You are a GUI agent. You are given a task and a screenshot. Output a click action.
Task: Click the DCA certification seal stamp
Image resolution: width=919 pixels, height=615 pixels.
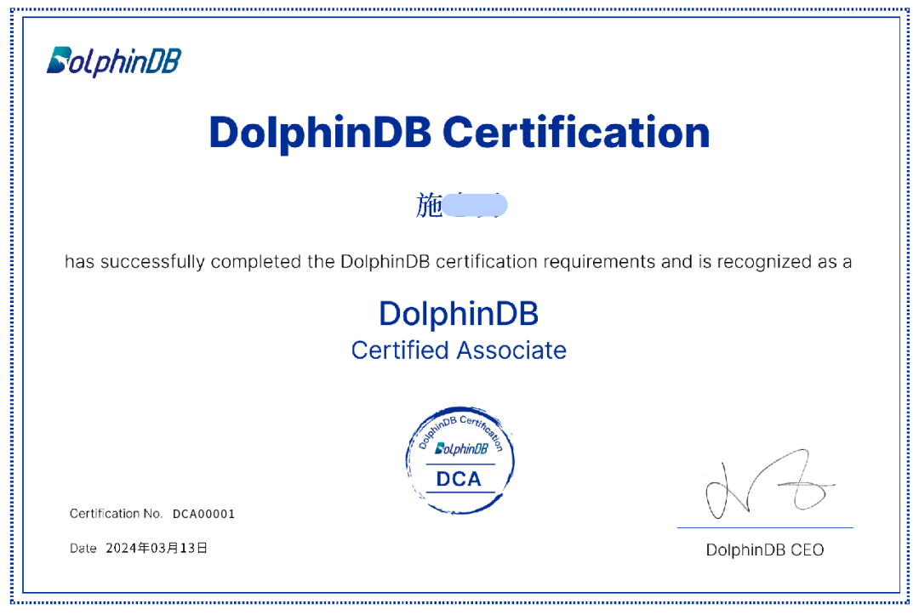coord(460,461)
